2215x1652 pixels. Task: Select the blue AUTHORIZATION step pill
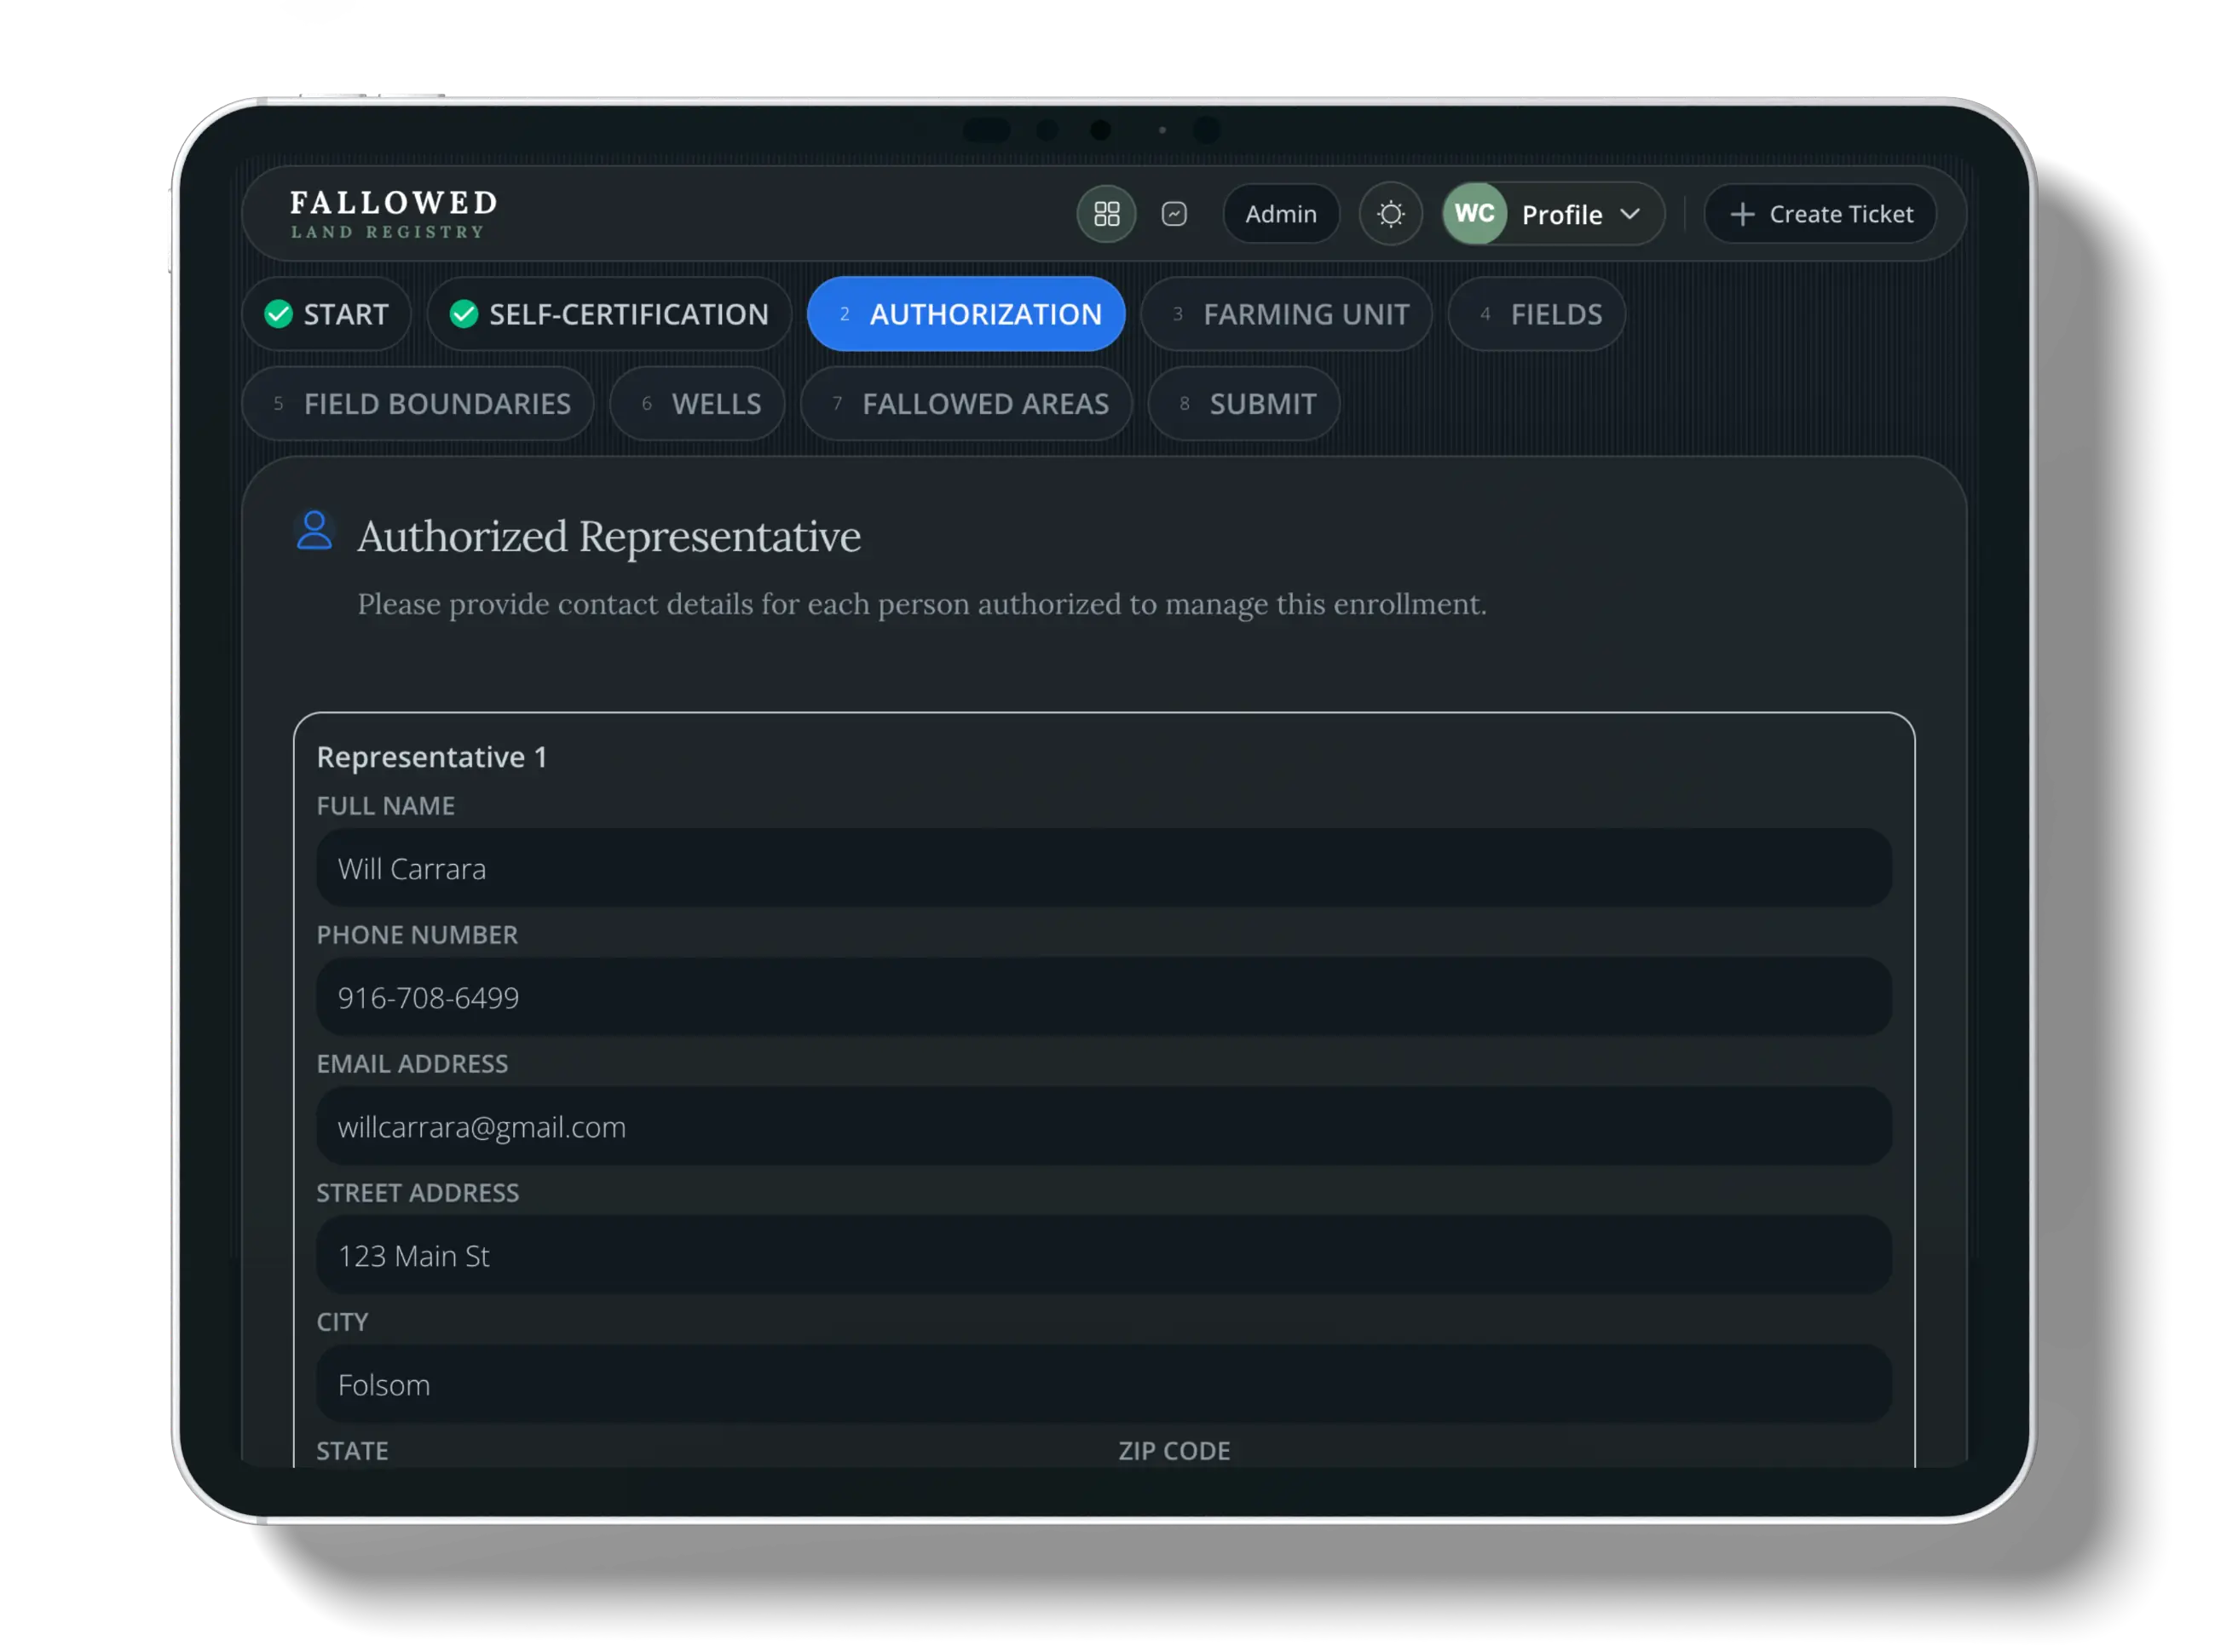pyautogui.click(x=966, y=314)
